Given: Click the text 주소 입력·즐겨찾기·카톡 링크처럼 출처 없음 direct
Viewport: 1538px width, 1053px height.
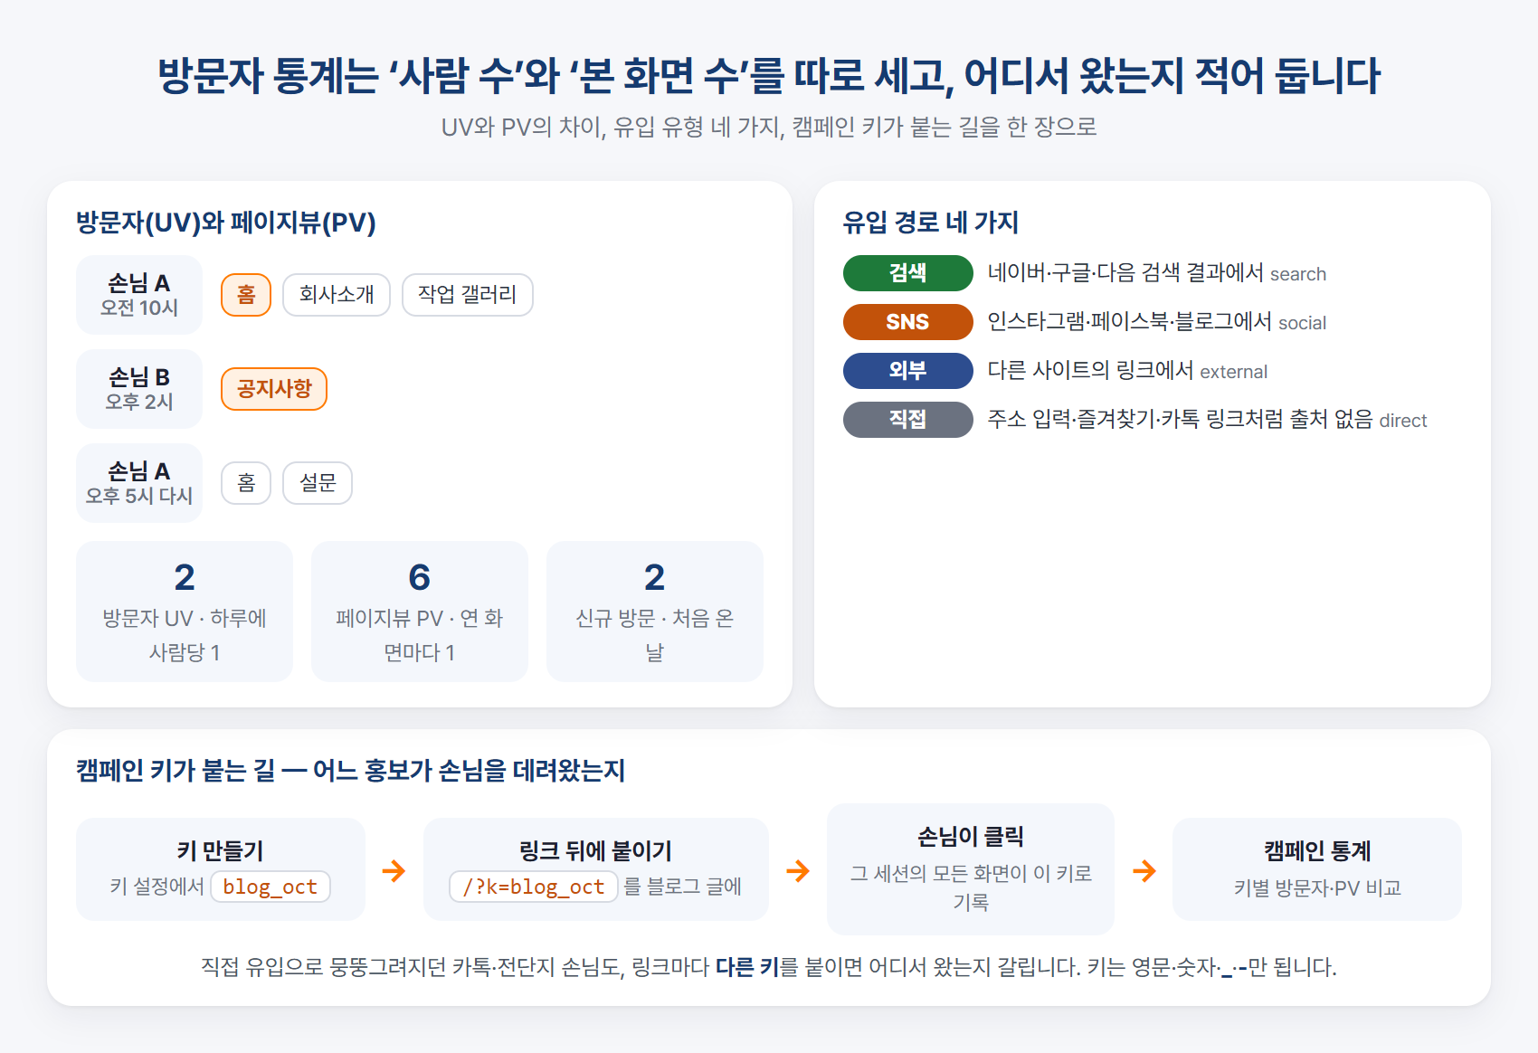Looking at the screenshot, I should [1207, 420].
